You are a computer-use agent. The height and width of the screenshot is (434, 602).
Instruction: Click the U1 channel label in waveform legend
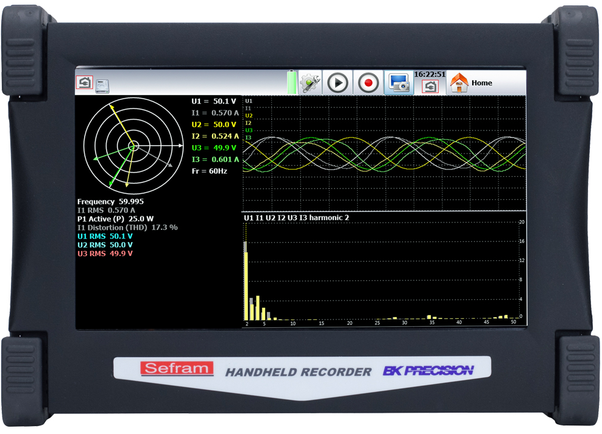point(249,101)
